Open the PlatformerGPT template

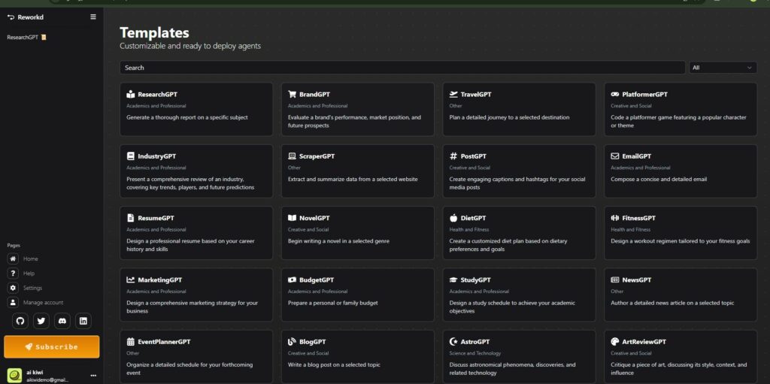coord(680,110)
